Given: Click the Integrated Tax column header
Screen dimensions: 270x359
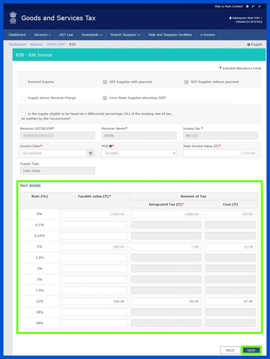Looking at the screenshot, I should click(166, 205).
